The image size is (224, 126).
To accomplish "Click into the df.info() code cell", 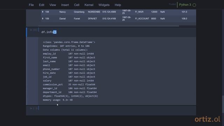I will point(117,32).
